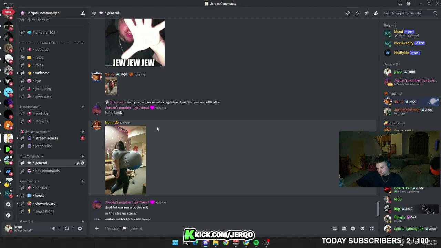Go back with the back arrow
Image resolution: width=441 pixels, height=248 pixels.
click(x=5, y=4)
